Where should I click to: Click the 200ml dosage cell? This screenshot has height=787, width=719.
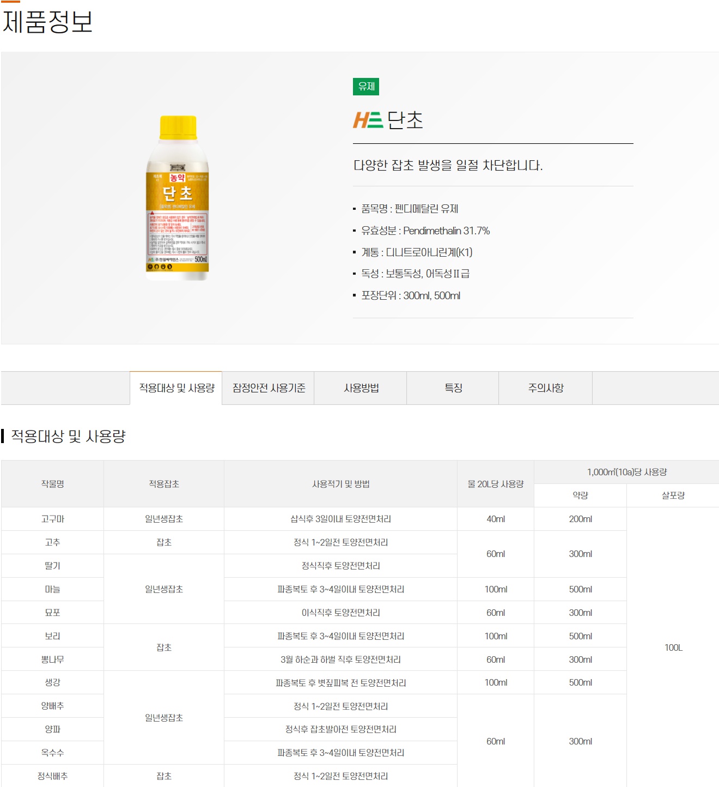[580, 519]
